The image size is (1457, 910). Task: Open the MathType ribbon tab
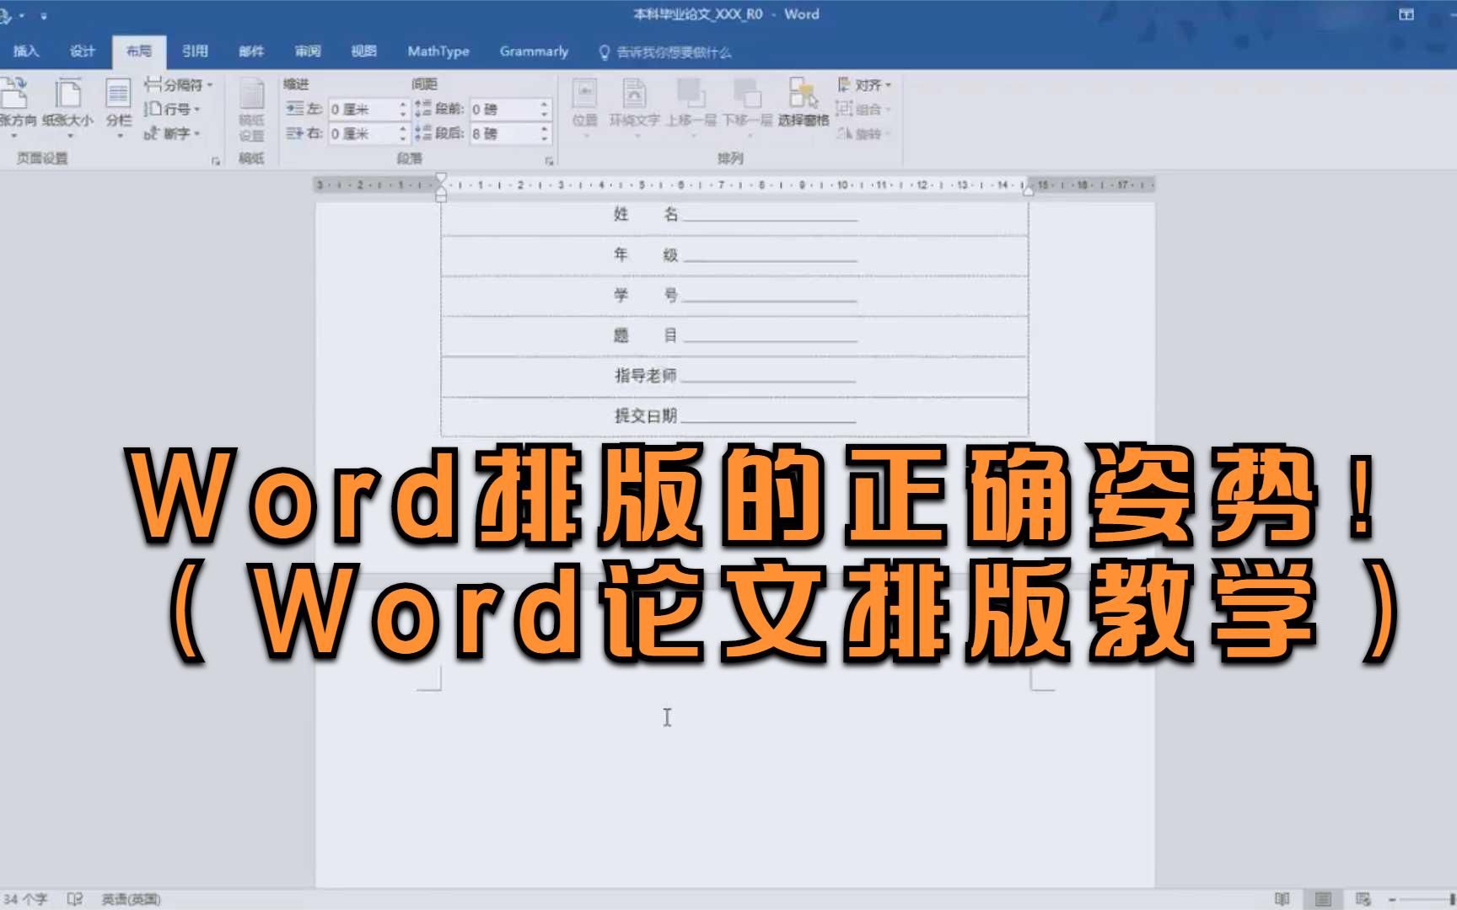(x=438, y=51)
